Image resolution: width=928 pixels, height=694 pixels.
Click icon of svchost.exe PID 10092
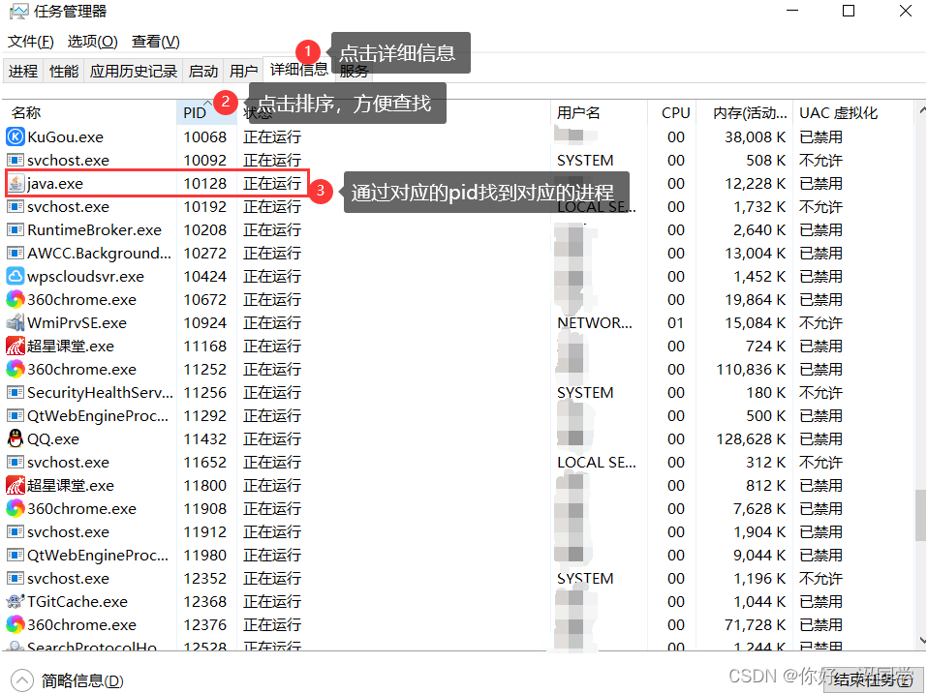point(15,161)
